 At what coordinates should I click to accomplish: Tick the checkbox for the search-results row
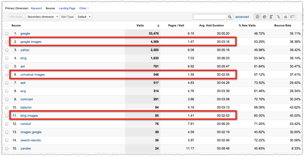point(7,140)
